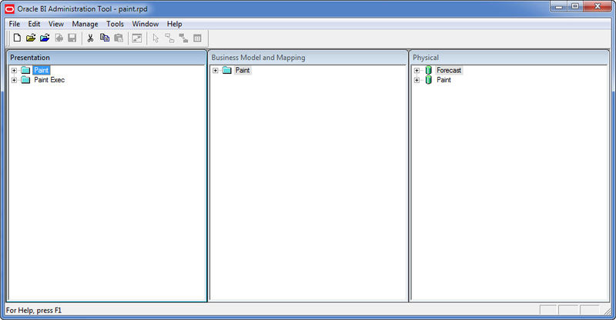Screen dimensions: 616x320
Task: Maximize the Administration Tool window
Action: 575,7
